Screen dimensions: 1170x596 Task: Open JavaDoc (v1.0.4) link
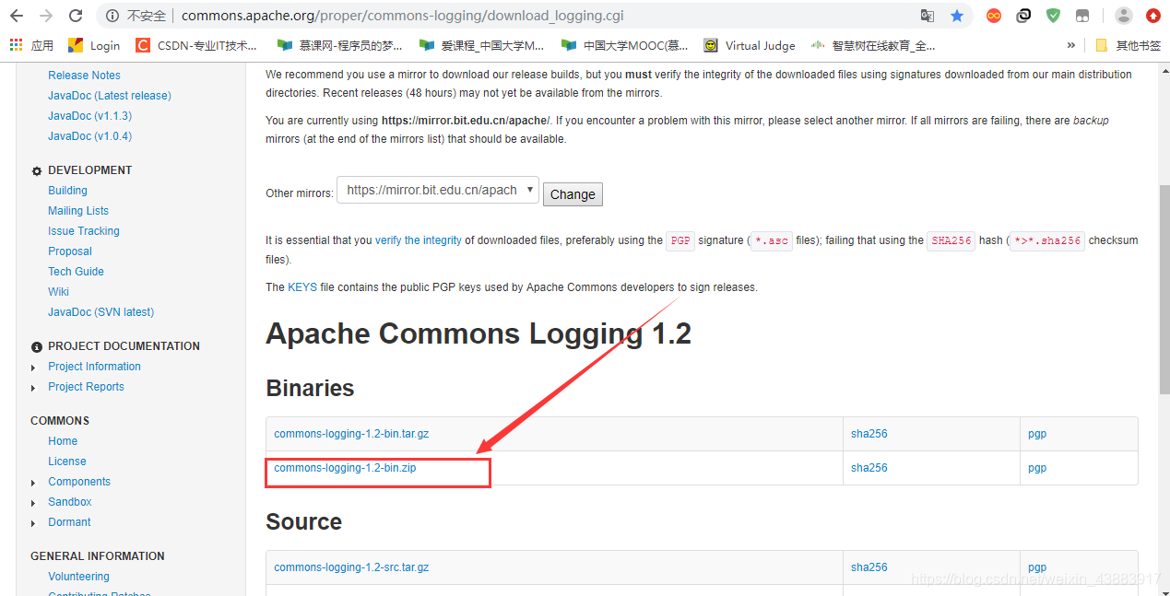[89, 136]
